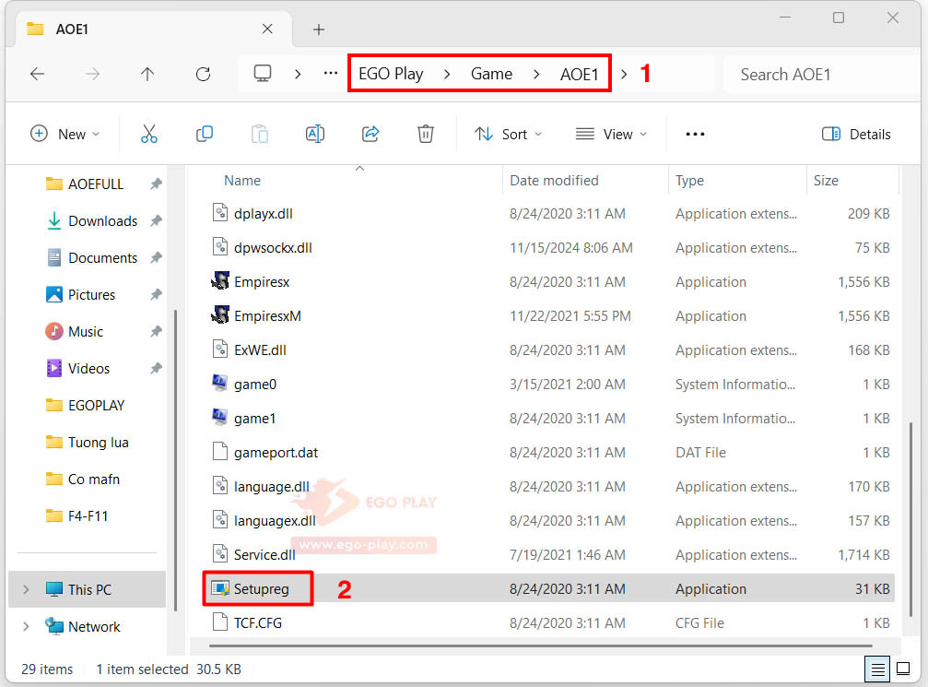The width and height of the screenshot is (928, 687).
Task: Open the View dropdown
Action: click(611, 135)
